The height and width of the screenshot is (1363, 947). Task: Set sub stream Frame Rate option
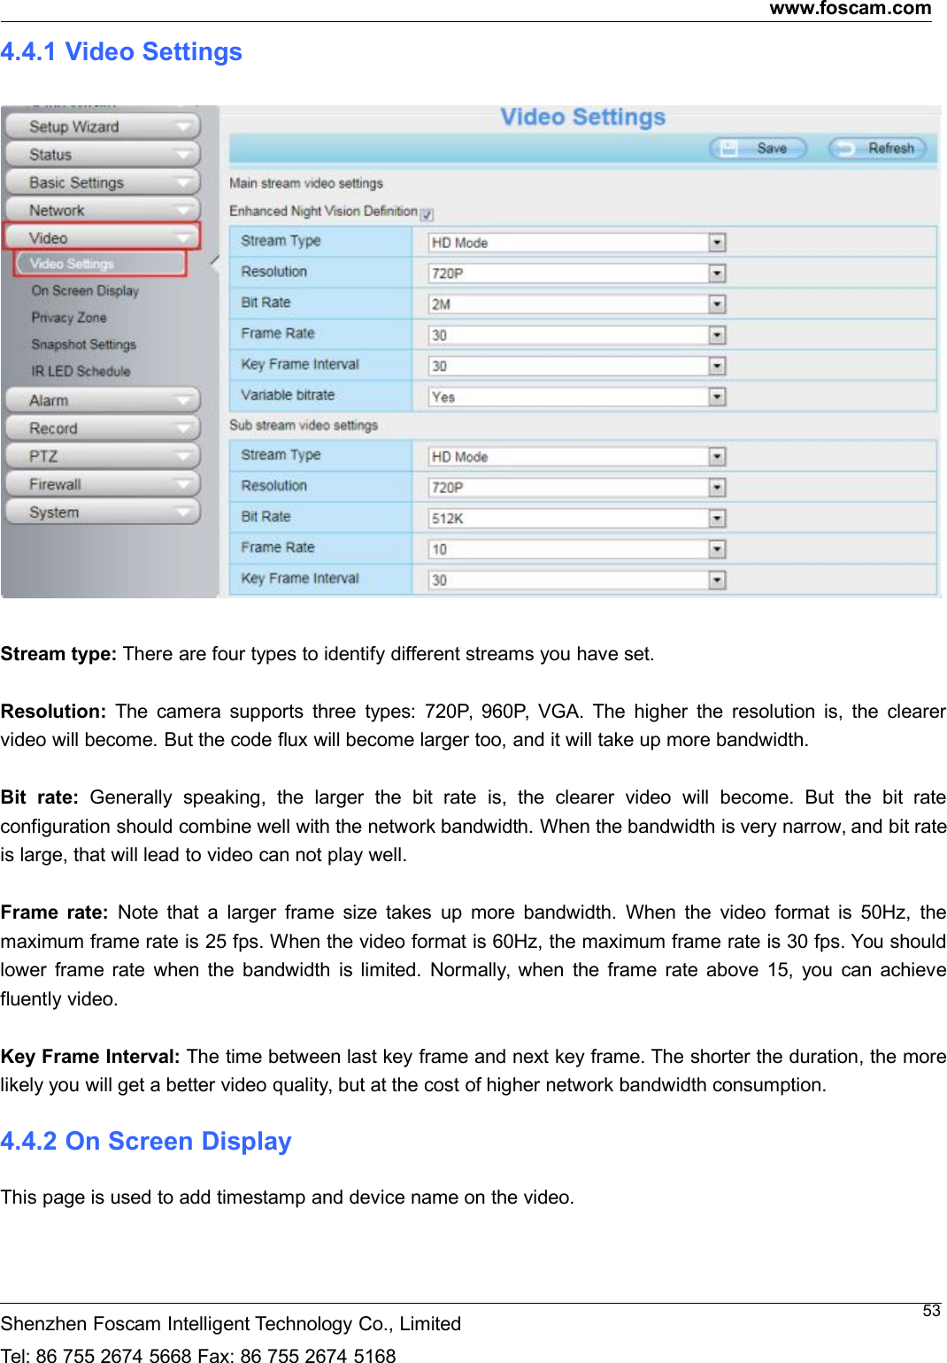717,549
